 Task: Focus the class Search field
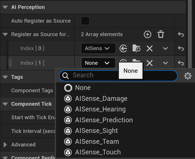118,76
